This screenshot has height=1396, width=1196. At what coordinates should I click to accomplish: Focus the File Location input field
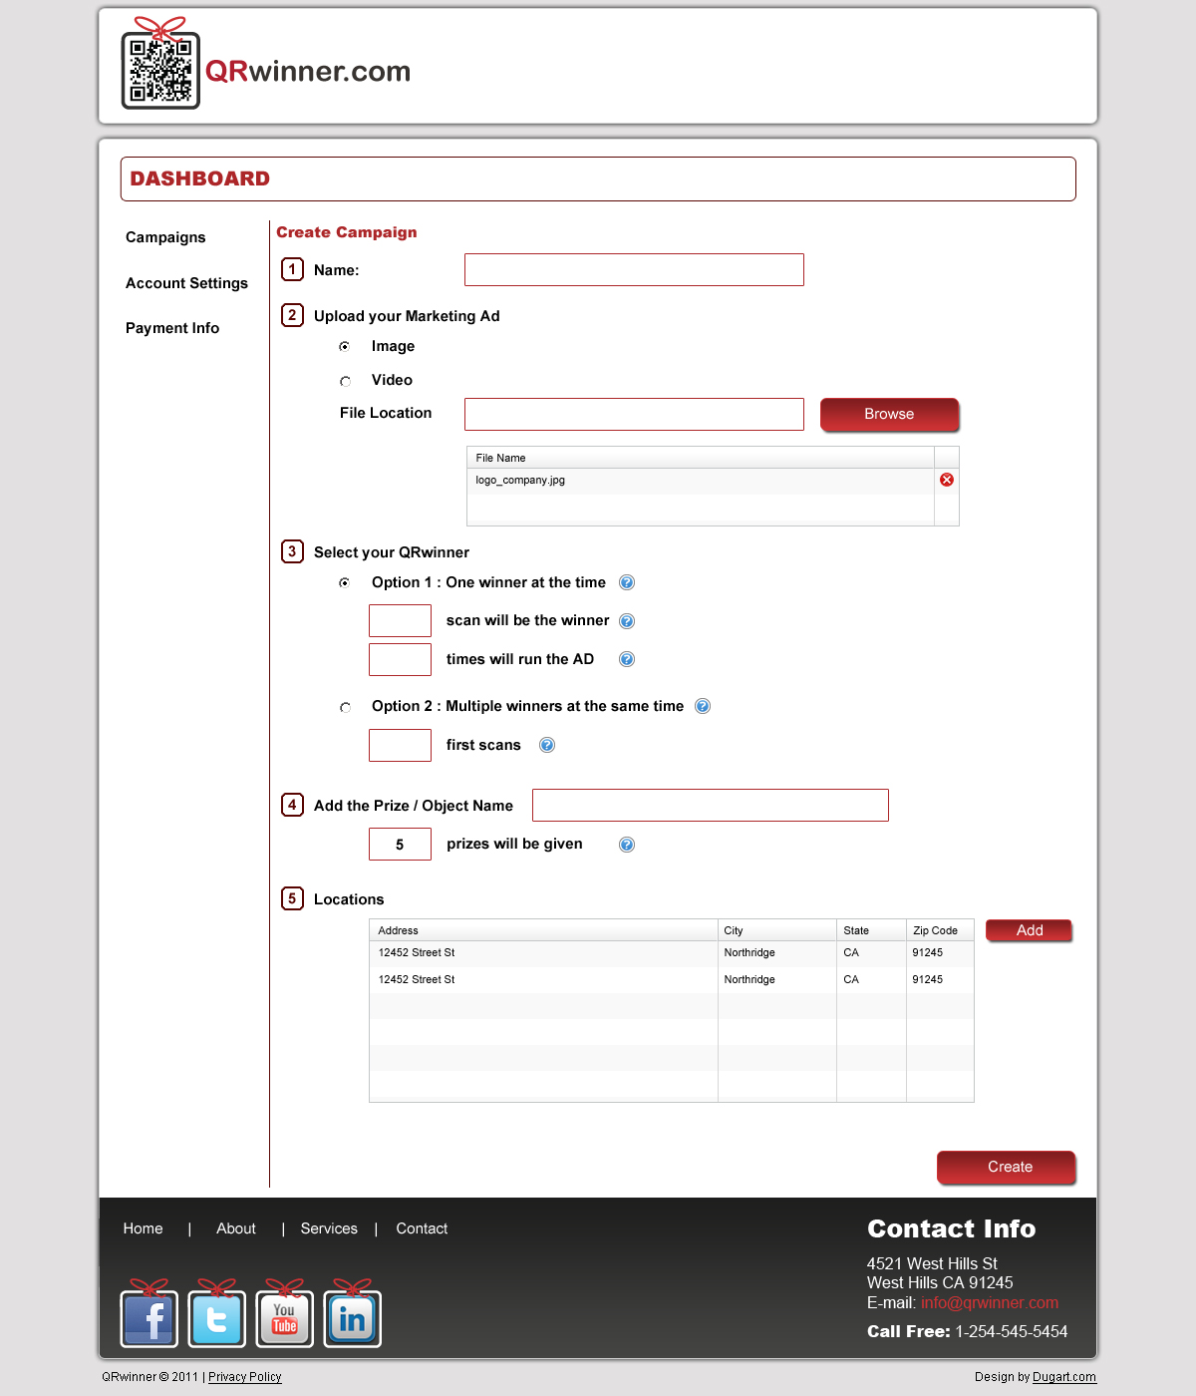tap(634, 414)
